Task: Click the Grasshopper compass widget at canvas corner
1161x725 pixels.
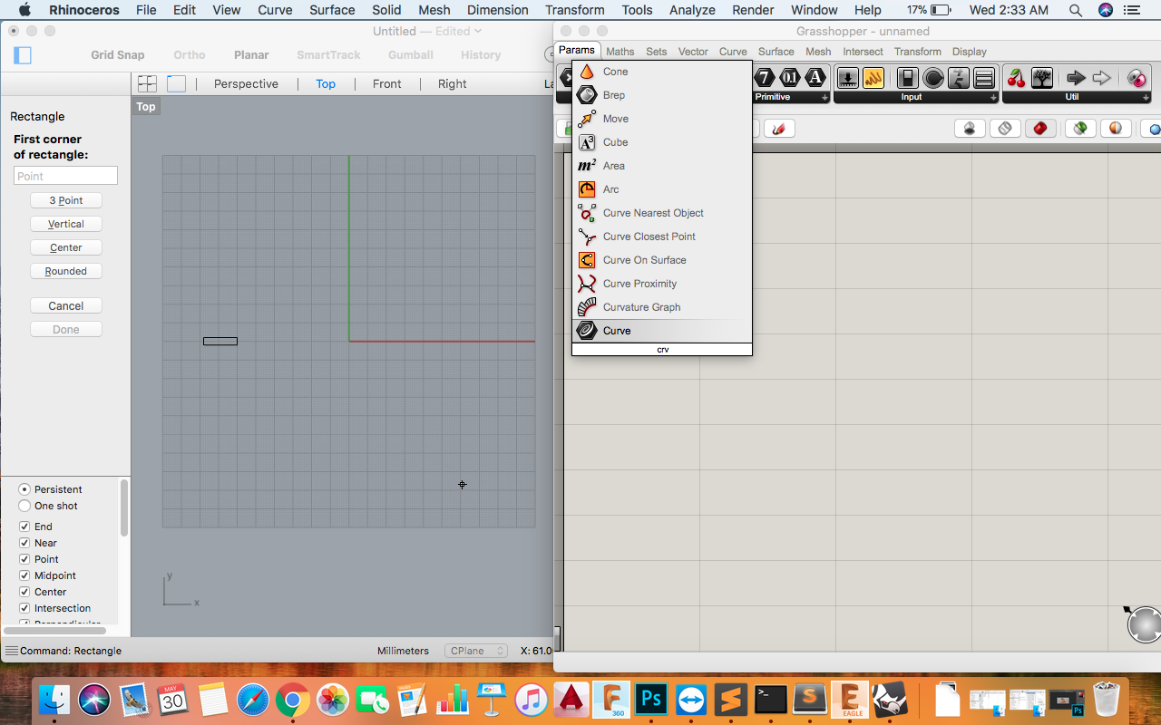Action: pos(1144,624)
